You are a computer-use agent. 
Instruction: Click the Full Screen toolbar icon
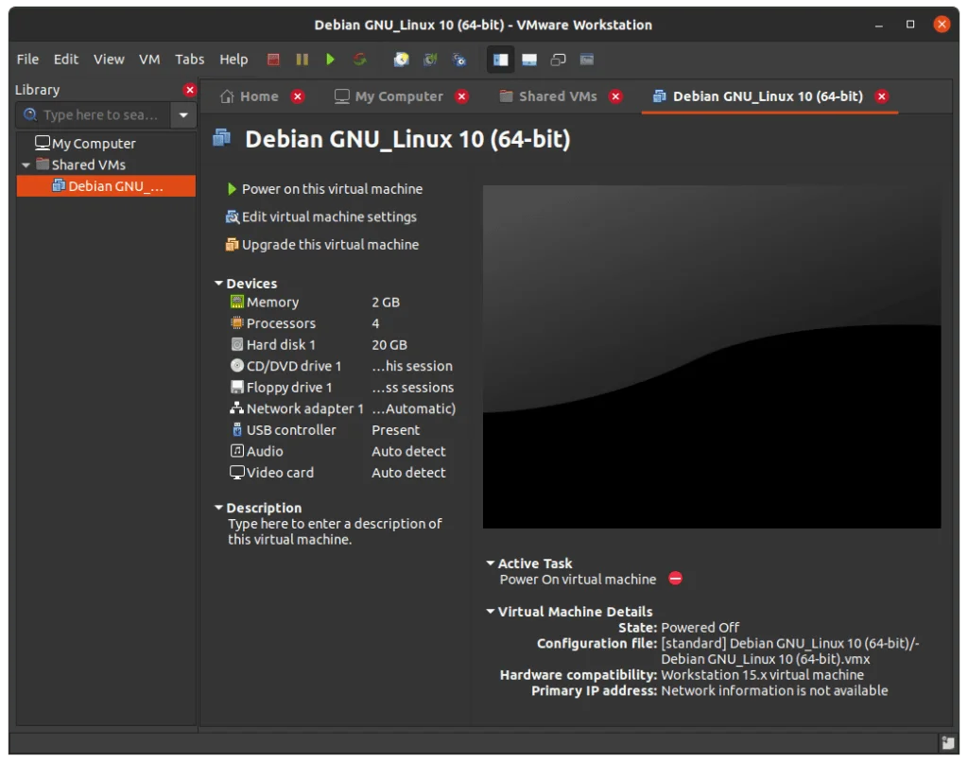point(558,60)
